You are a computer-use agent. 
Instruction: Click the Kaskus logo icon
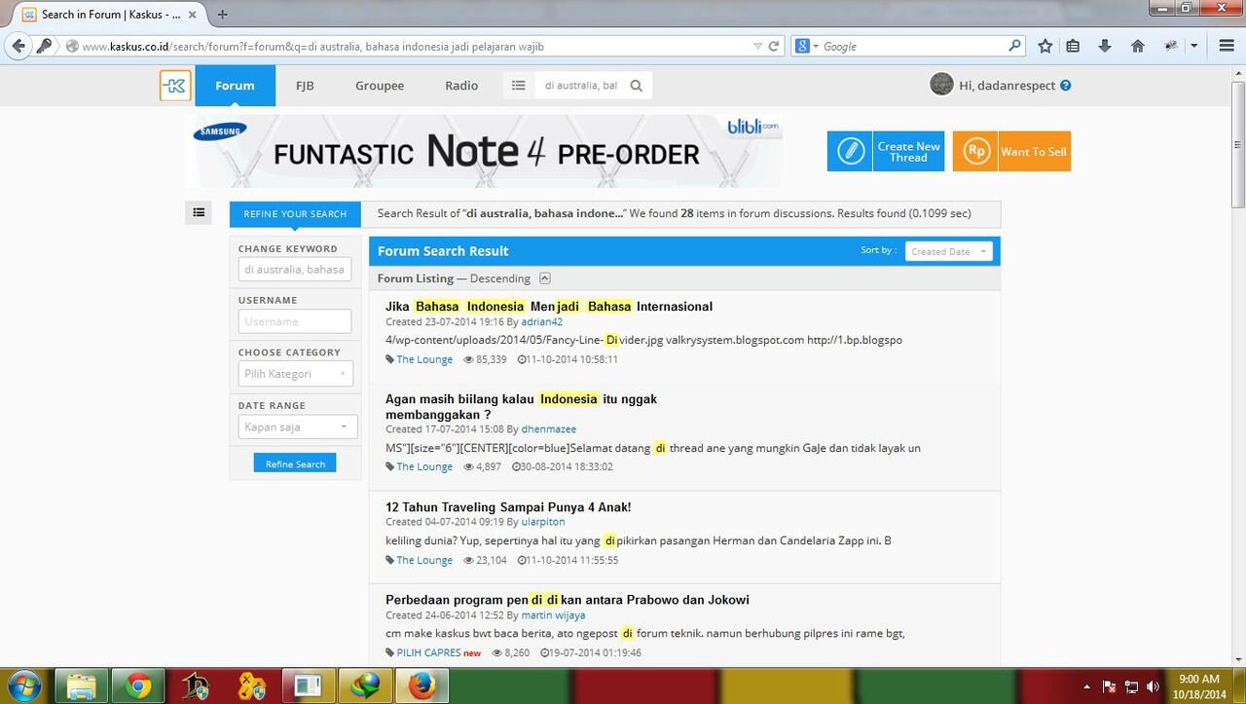(175, 86)
